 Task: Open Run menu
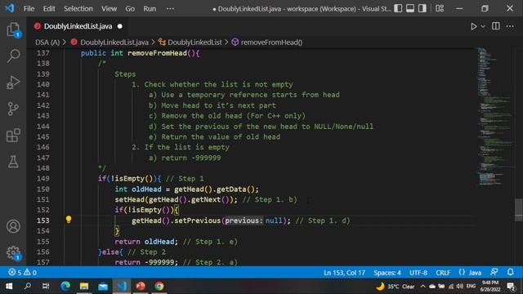[150, 9]
